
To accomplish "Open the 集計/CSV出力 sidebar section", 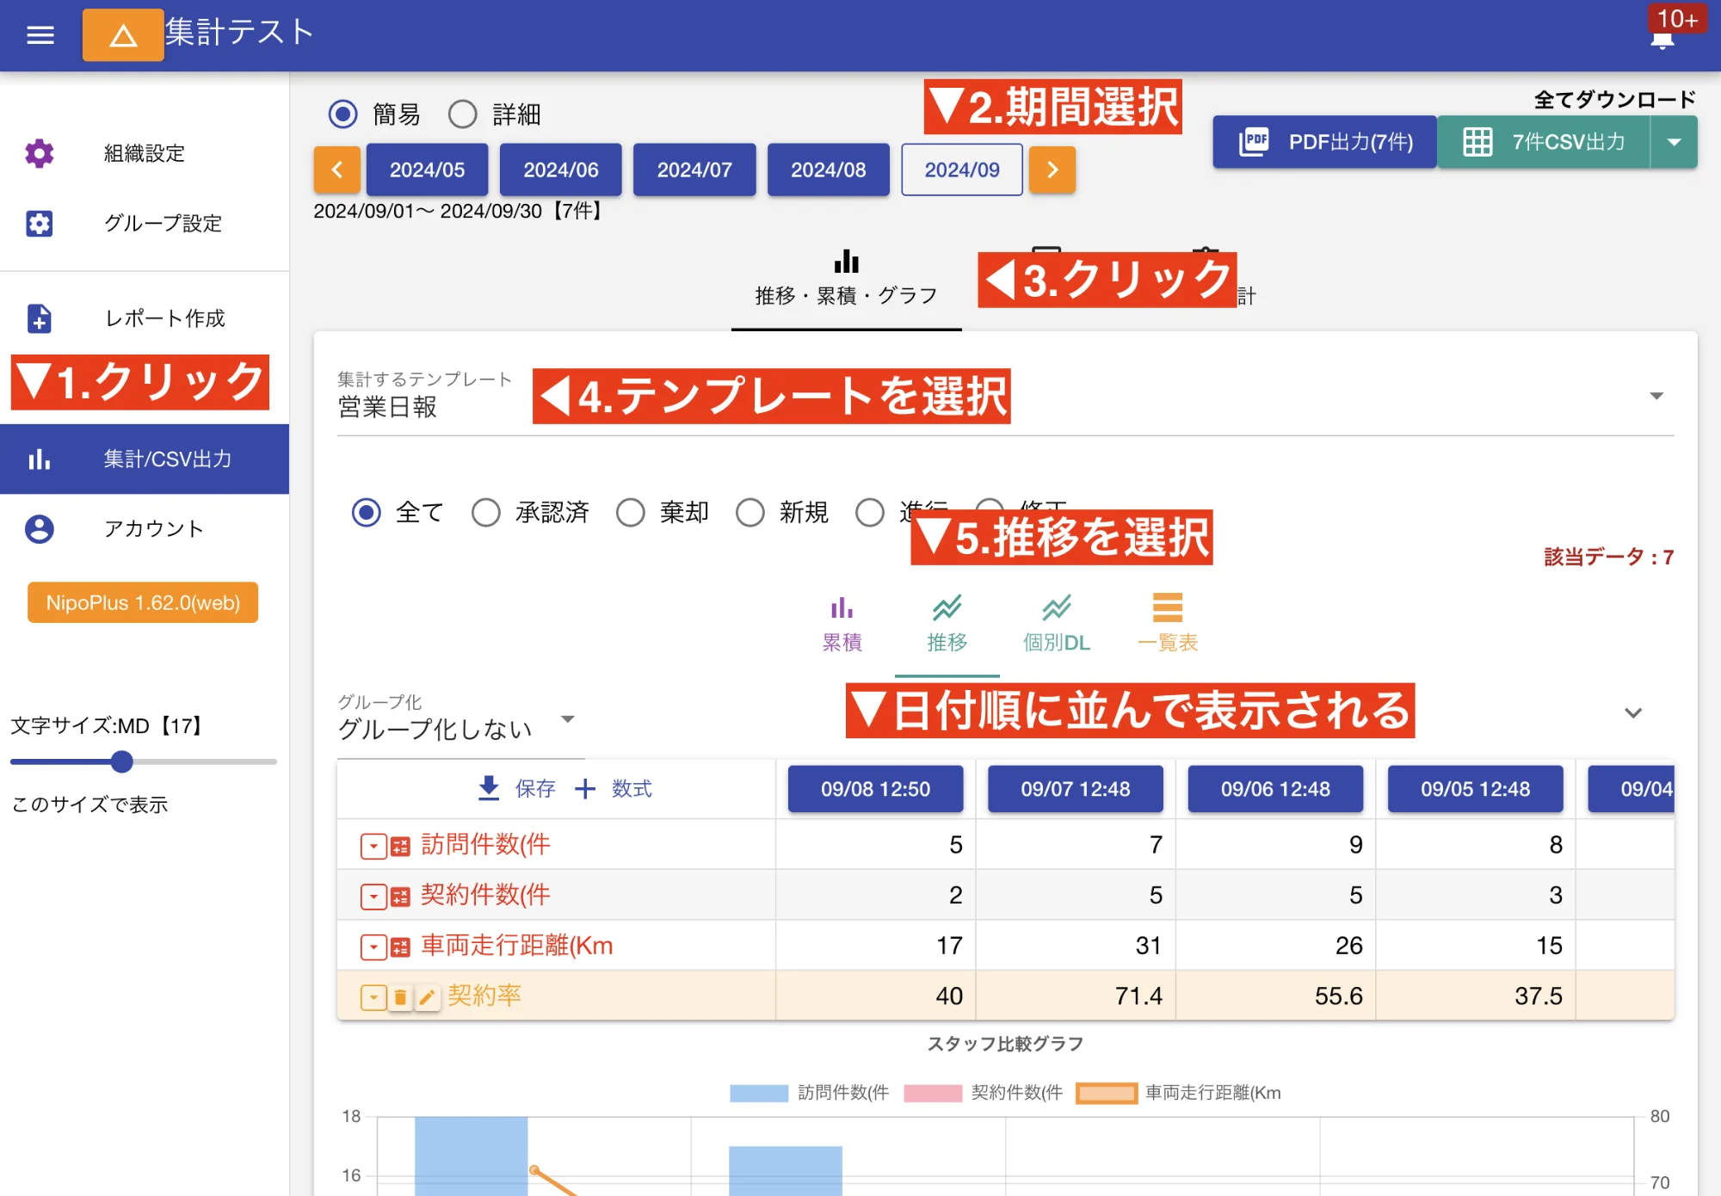I will tap(145, 459).
